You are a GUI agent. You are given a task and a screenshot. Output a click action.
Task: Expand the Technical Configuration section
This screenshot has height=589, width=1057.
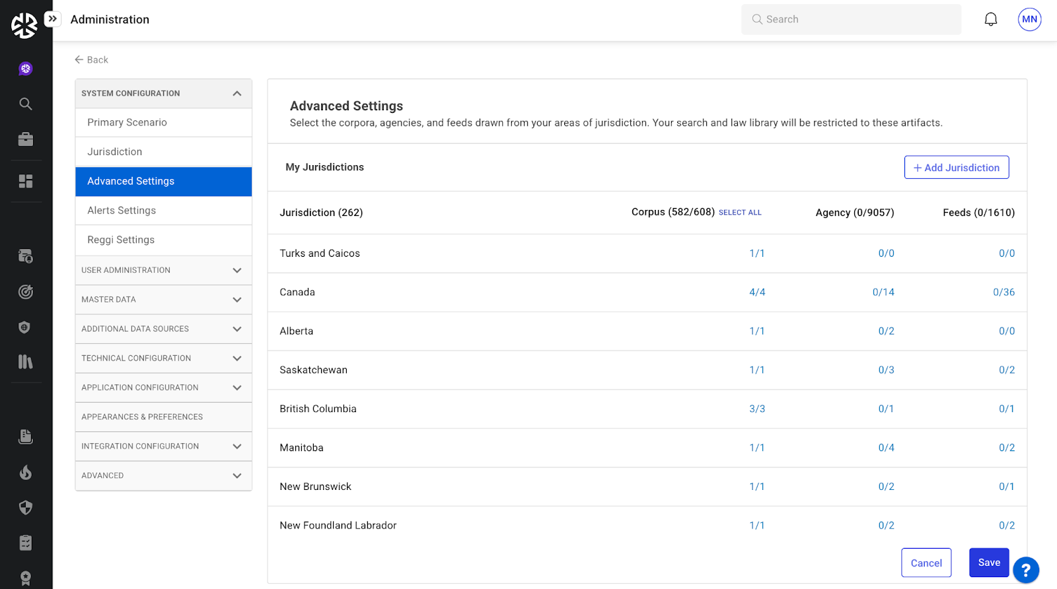coord(237,359)
